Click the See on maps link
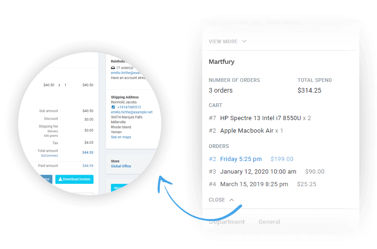 (x=121, y=137)
